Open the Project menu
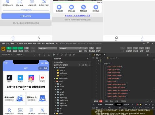This screenshot has width=155, height=115. click(x=3, y=44)
